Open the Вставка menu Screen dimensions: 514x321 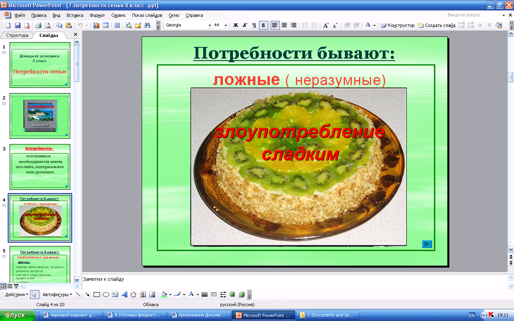(75, 15)
